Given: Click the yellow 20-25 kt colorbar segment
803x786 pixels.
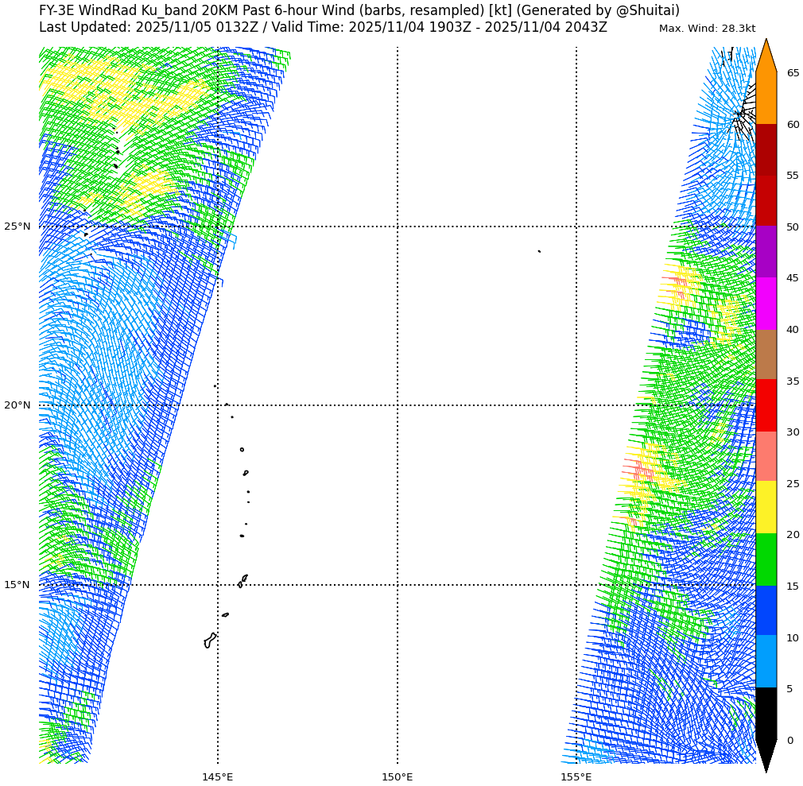Looking at the screenshot, I should (x=766, y=507).
